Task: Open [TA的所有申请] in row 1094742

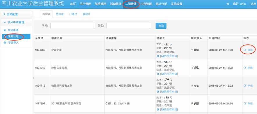Action: 169,74
